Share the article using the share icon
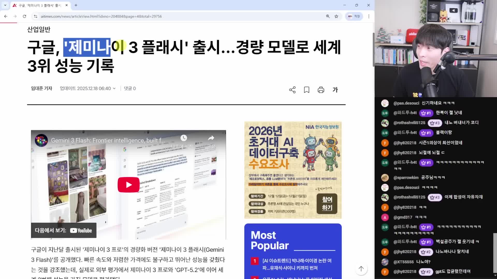Screen dimensions: 497x279 292,90
